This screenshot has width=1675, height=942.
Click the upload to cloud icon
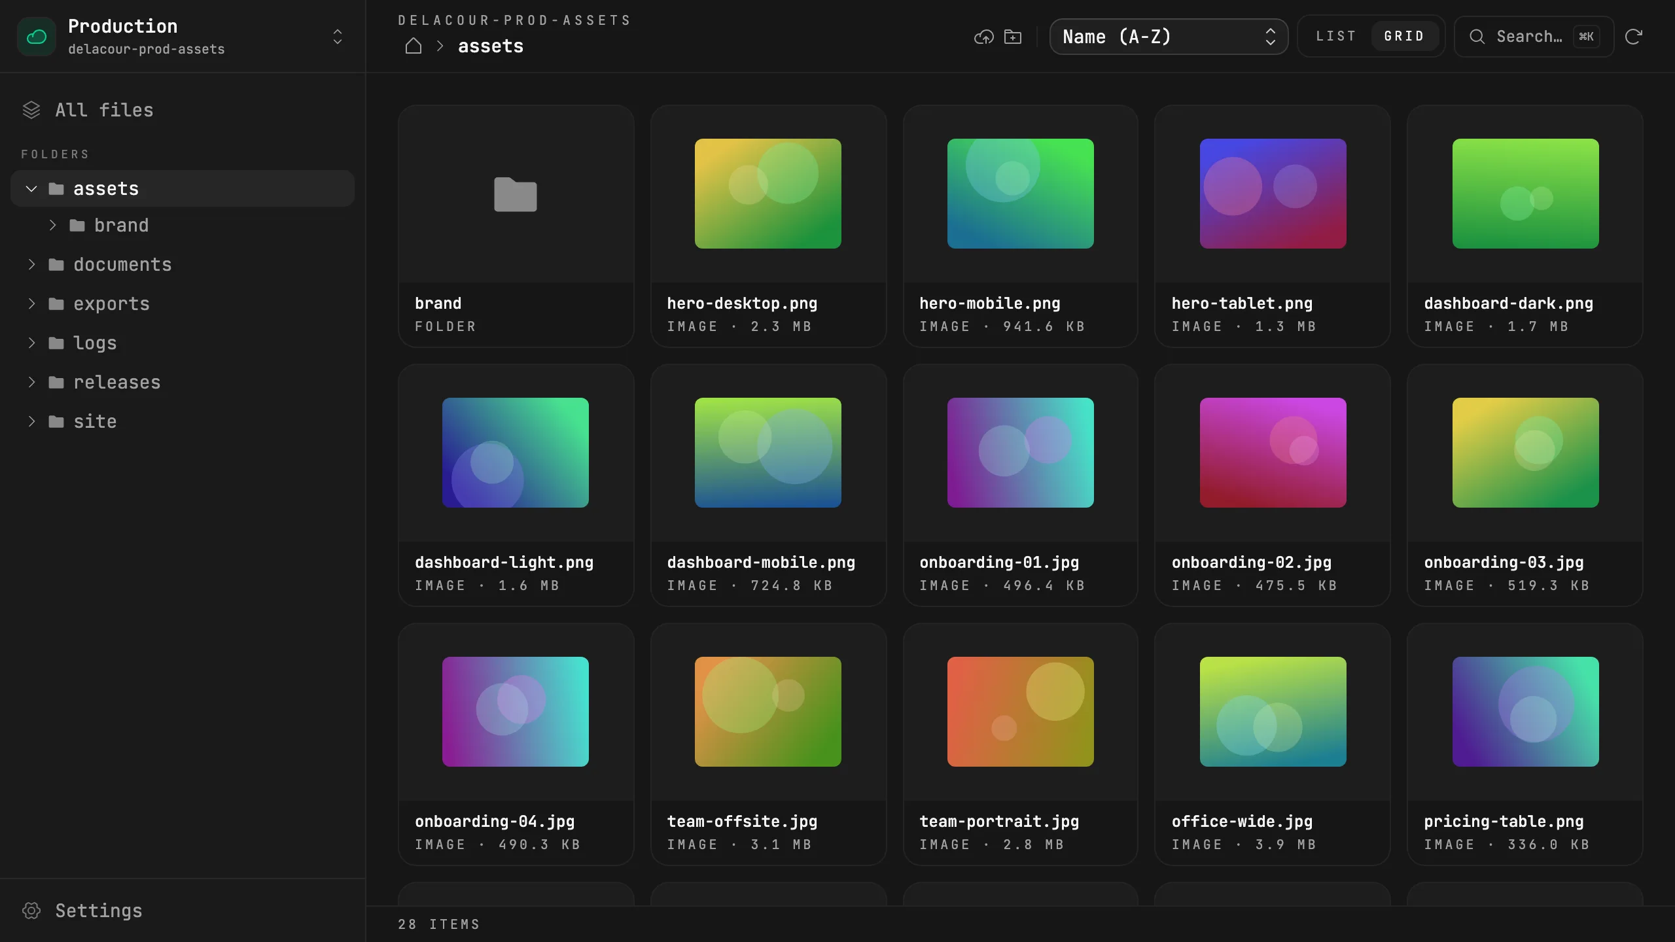[983, 37]
